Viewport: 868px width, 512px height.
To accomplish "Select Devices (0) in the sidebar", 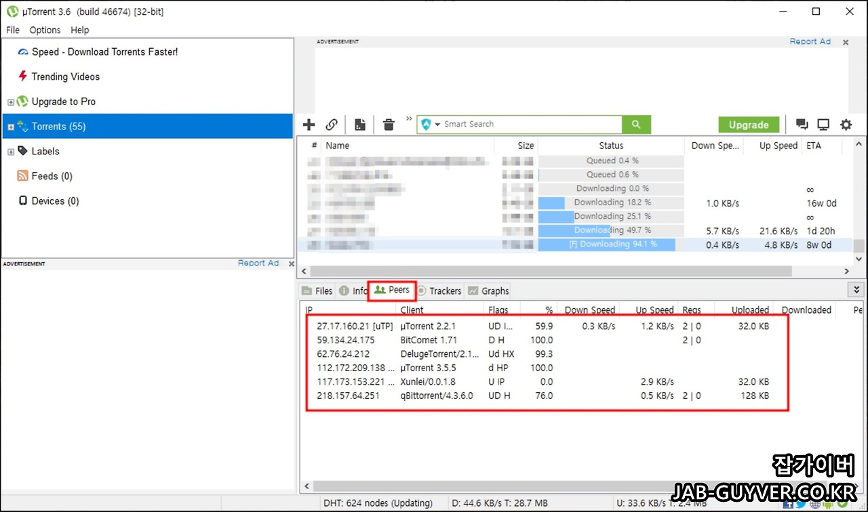I will (x=48, y=201).
